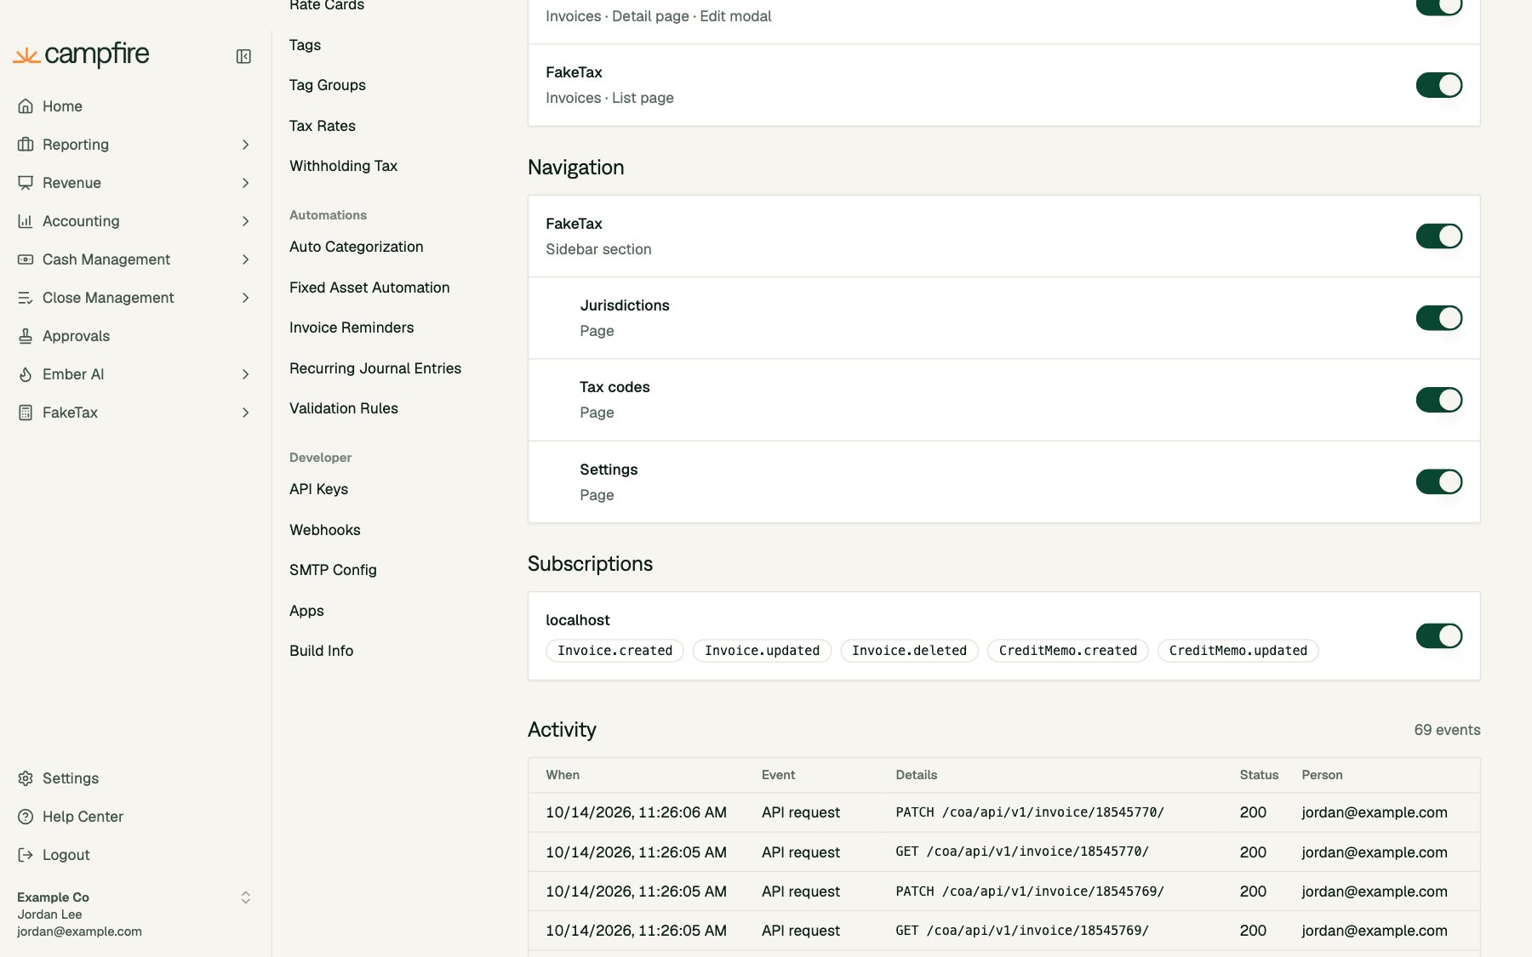Open the Example Co account switcher

245,897
